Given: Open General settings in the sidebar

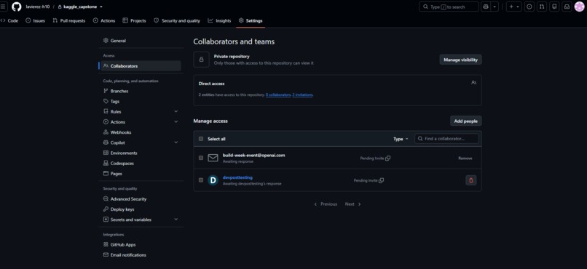Looking at the screenshot, I should tap(141, 41).
